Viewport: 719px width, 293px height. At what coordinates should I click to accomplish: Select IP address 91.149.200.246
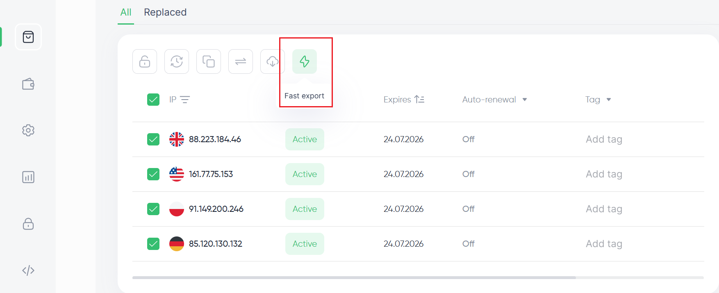coord(216,209)
